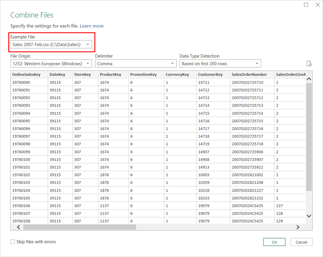Select the OnlineSalesKey column header

29,74
